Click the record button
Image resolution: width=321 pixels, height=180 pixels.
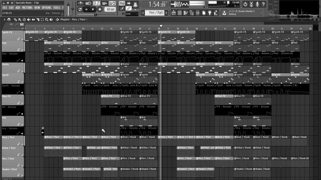[100, 9]
